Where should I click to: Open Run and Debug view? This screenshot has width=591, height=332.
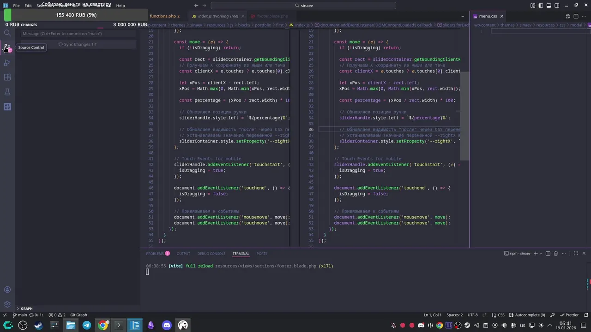[7, 62]
